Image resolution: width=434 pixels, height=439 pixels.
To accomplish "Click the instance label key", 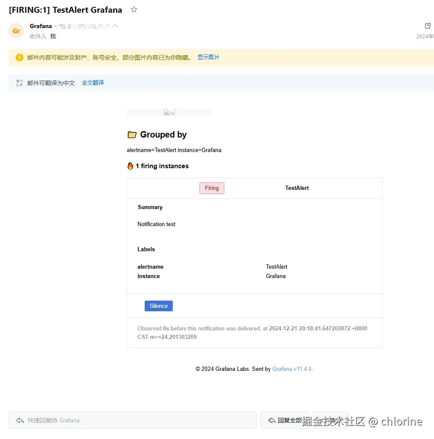I will [x=148, y=276].
